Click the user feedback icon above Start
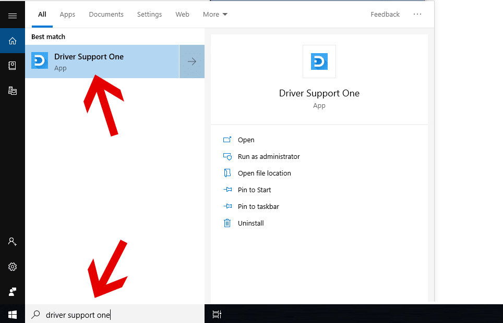503x323 pixels. (13, 291)
